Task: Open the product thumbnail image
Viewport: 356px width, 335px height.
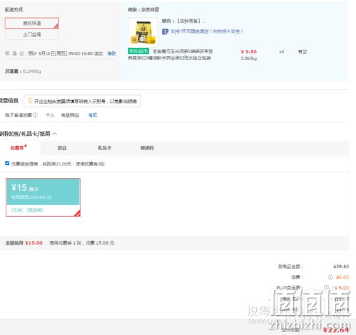Action: coord(143,33)
